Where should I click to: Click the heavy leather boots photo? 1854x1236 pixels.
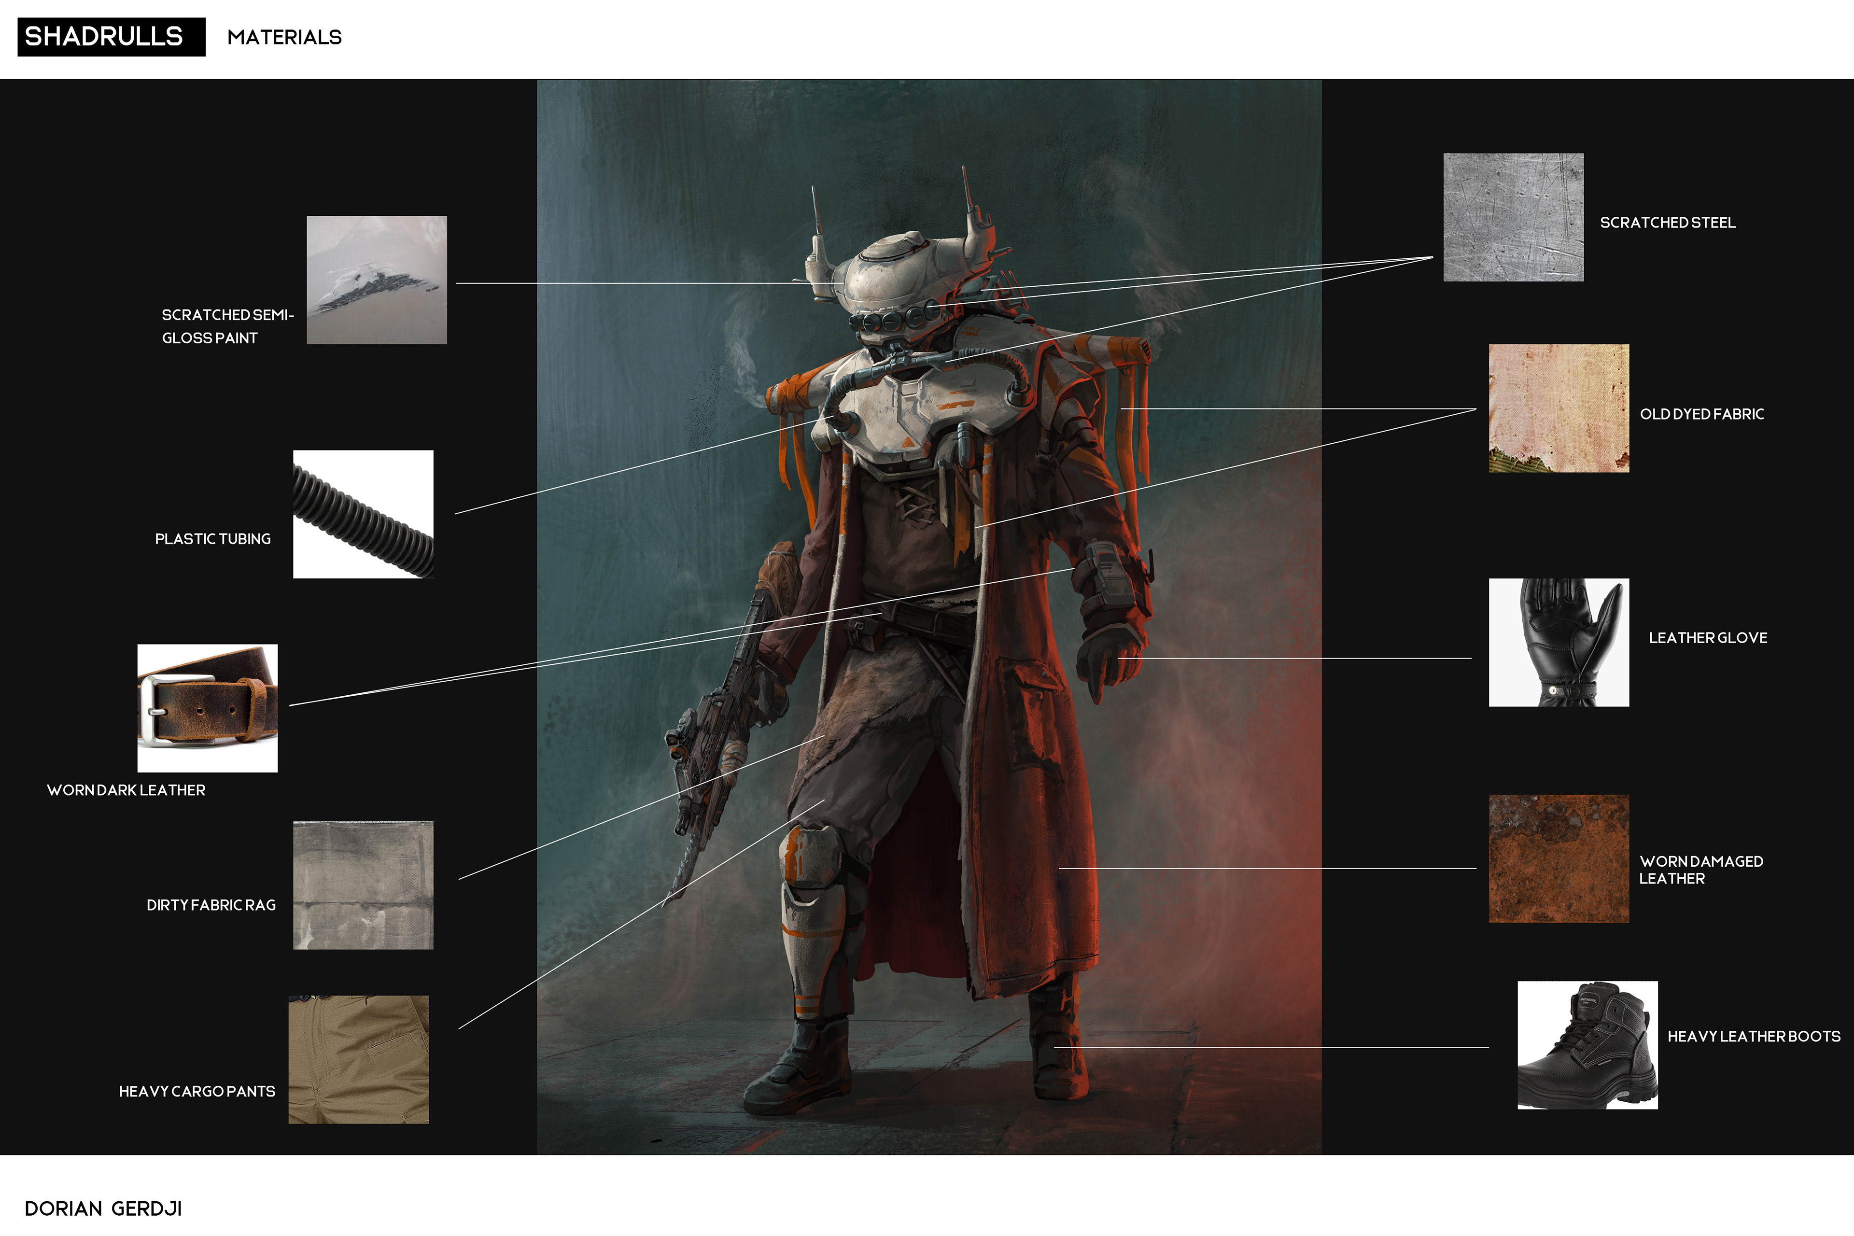1587,1044
